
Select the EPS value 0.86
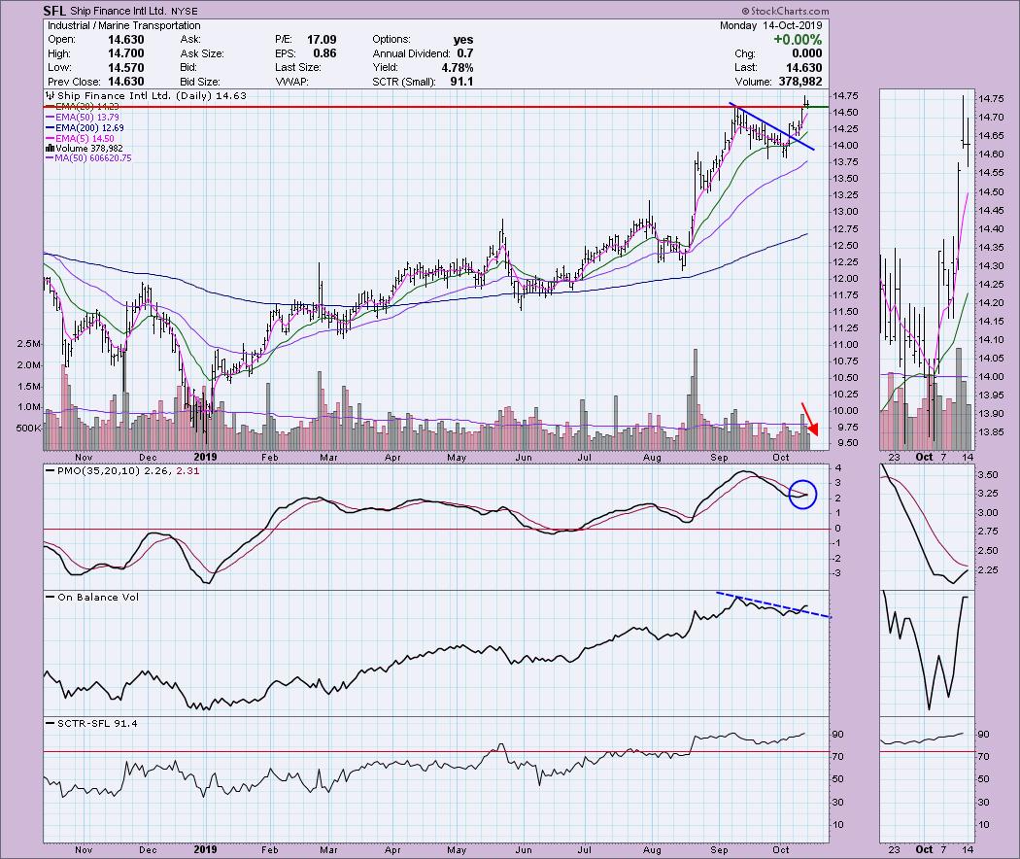[324, 53]
